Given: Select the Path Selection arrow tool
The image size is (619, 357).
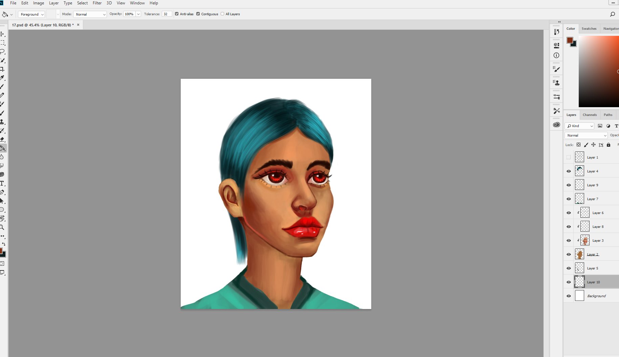Looking at the screenshot, I should (x=2, y=201).
